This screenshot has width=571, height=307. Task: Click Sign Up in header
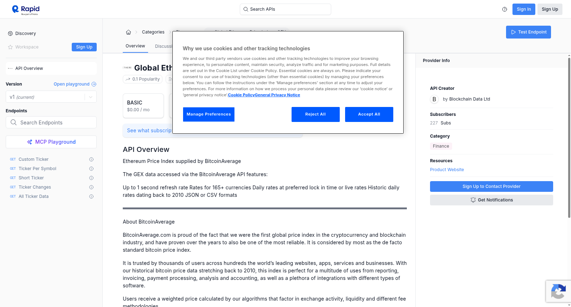pyautogui.click(x=550, y=9)
